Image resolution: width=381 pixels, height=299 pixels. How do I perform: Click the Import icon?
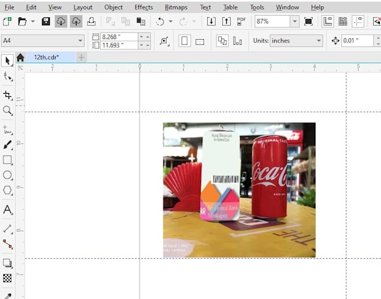211,21
